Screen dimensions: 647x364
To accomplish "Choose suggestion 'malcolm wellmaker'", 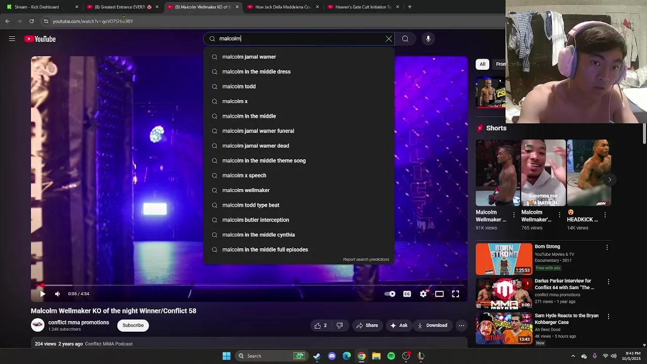I will (299, 190).
